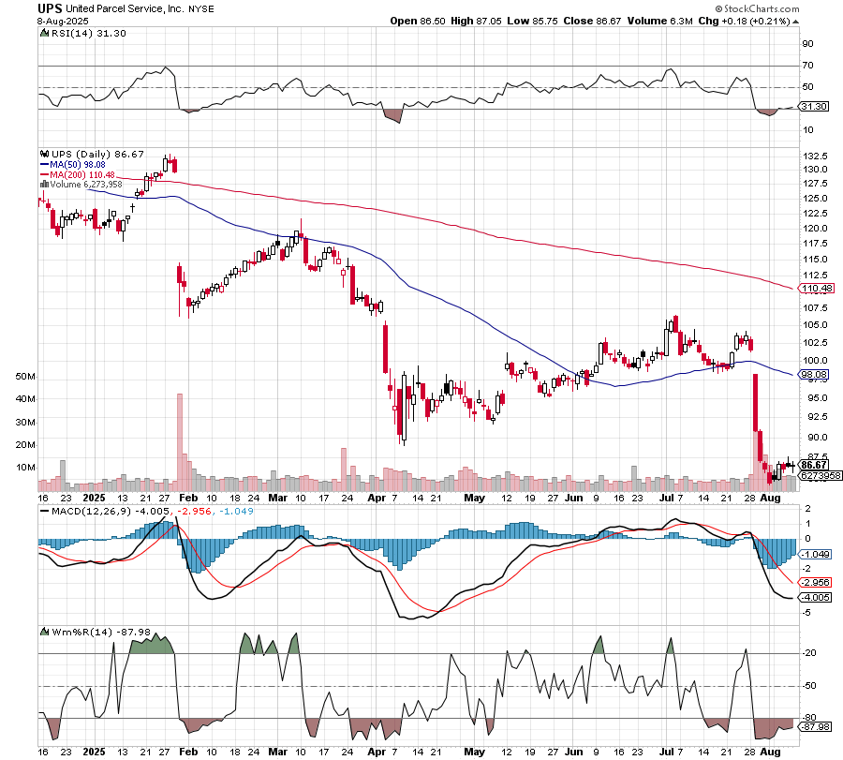Viewport: 843px width, 760px height.
Task: Click the "NYSE" exchange label
Action: coord(201,9)
